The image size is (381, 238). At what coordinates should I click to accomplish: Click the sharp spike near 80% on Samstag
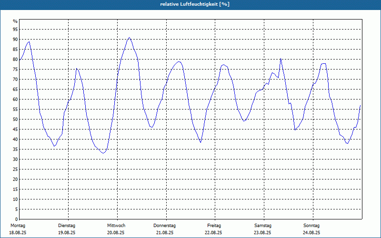(281, 59)
